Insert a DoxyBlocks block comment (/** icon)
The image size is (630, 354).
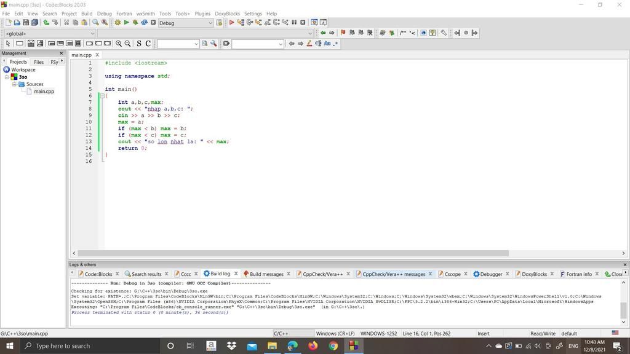point(402,33)
